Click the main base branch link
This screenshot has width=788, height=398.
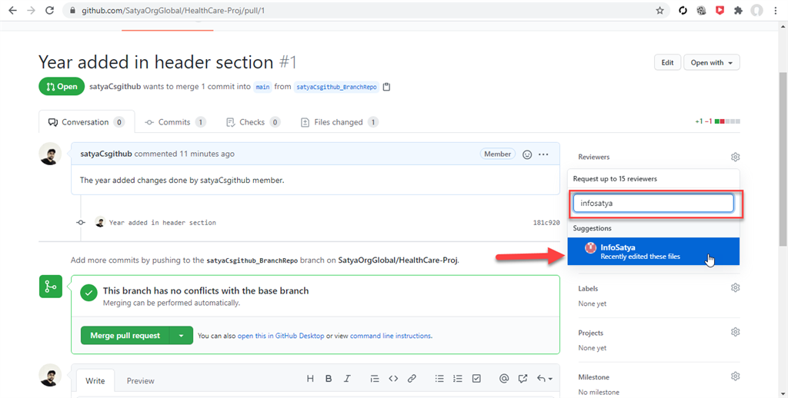pos(262,87)
